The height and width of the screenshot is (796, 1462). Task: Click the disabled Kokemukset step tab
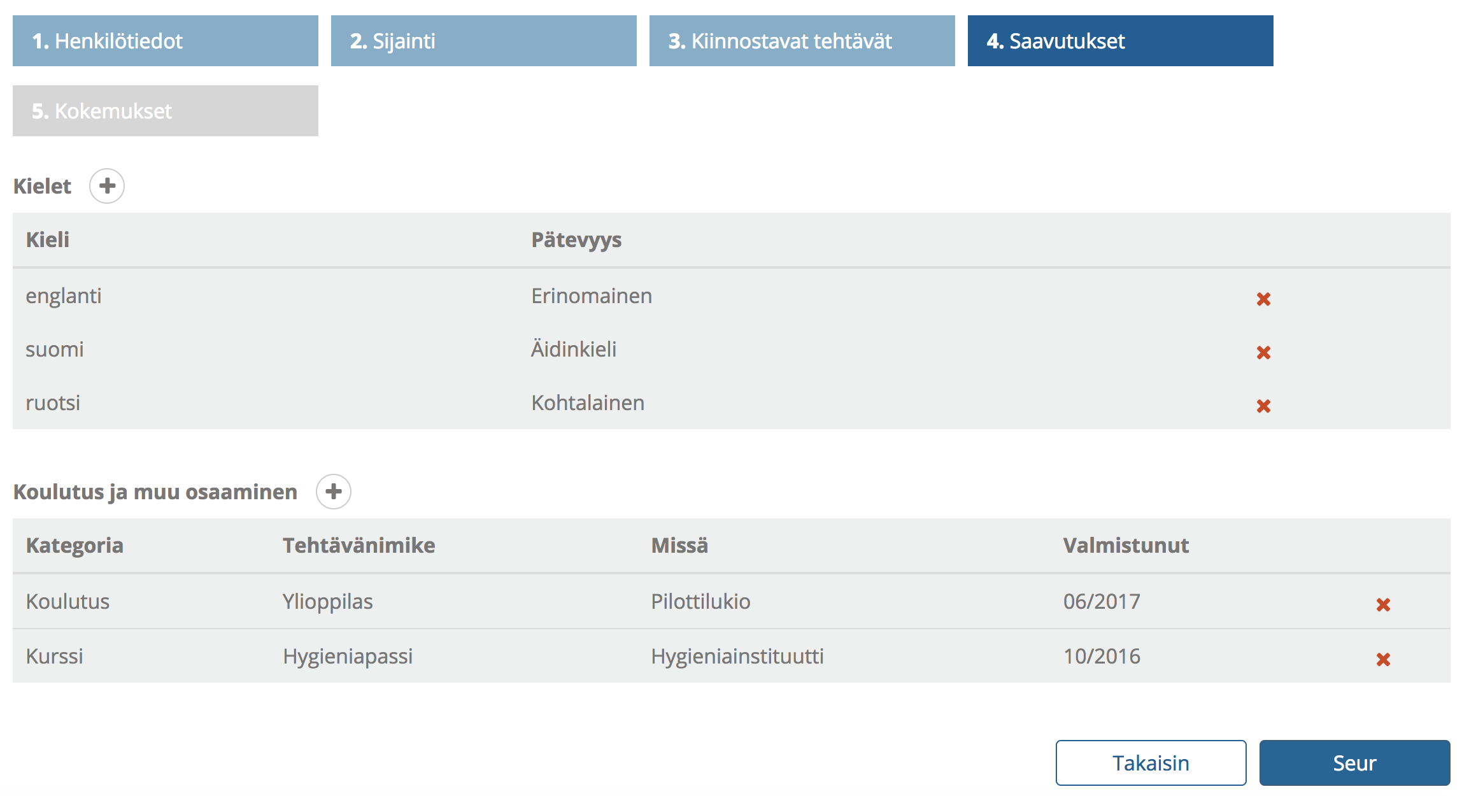pos(166,111)
